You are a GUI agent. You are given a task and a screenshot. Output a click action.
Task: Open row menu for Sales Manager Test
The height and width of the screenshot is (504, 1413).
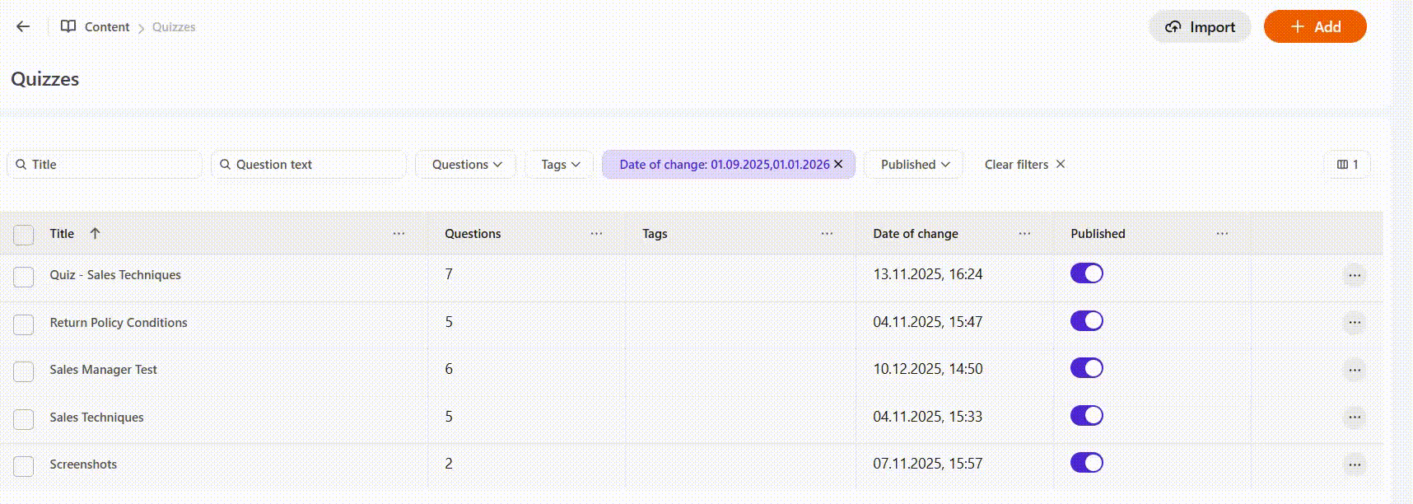1354,370
